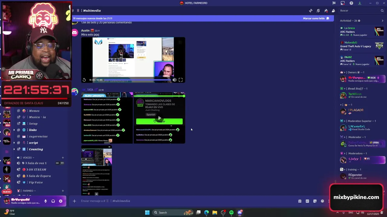Screen dimensions: 387x217
Task: Click Marcar como leído button
Action: (316, 18)
